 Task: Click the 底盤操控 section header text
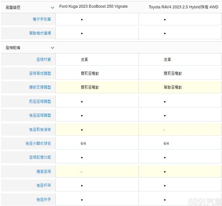tap(13, 7)
